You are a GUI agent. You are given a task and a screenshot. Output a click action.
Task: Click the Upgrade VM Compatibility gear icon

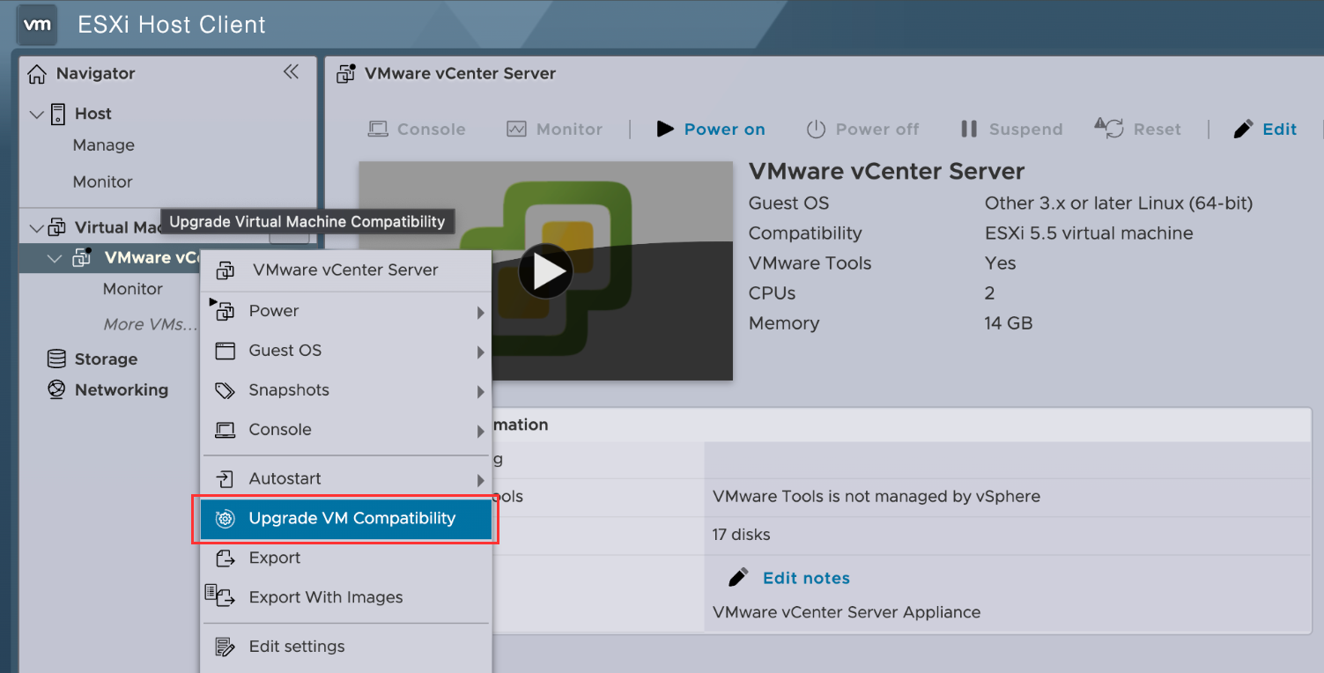click(226, 518)
